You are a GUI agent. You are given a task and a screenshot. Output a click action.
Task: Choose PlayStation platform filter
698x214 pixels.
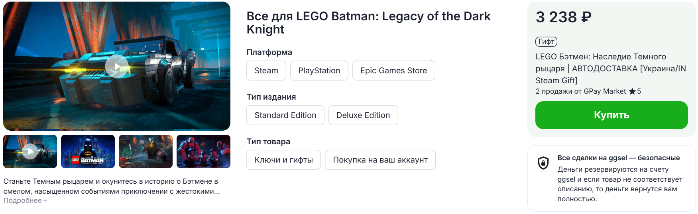point(319,71)
